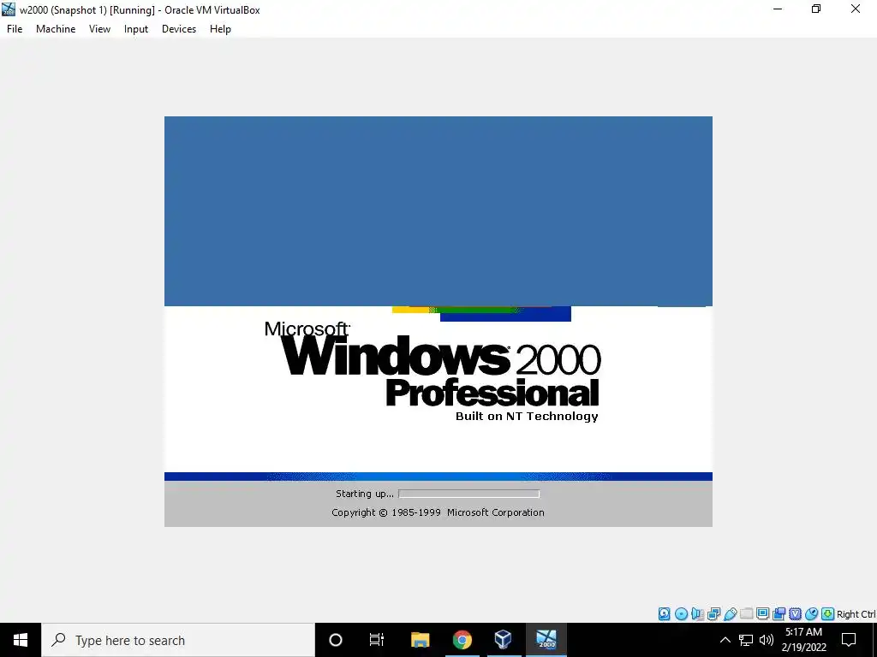Click the USB devices status icon
Image resolution: width=877 pixels, height=657 pixels.
[730, 614]
